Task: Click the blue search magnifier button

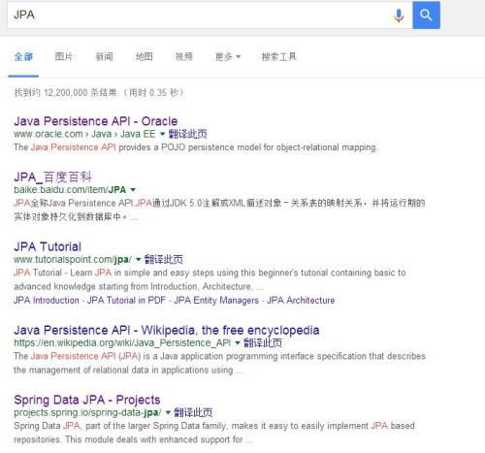Action: coord(426,16)
